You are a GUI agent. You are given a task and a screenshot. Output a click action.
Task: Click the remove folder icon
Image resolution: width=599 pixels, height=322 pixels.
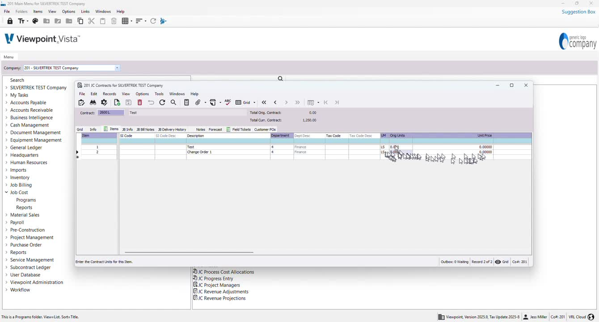[69, 21]
